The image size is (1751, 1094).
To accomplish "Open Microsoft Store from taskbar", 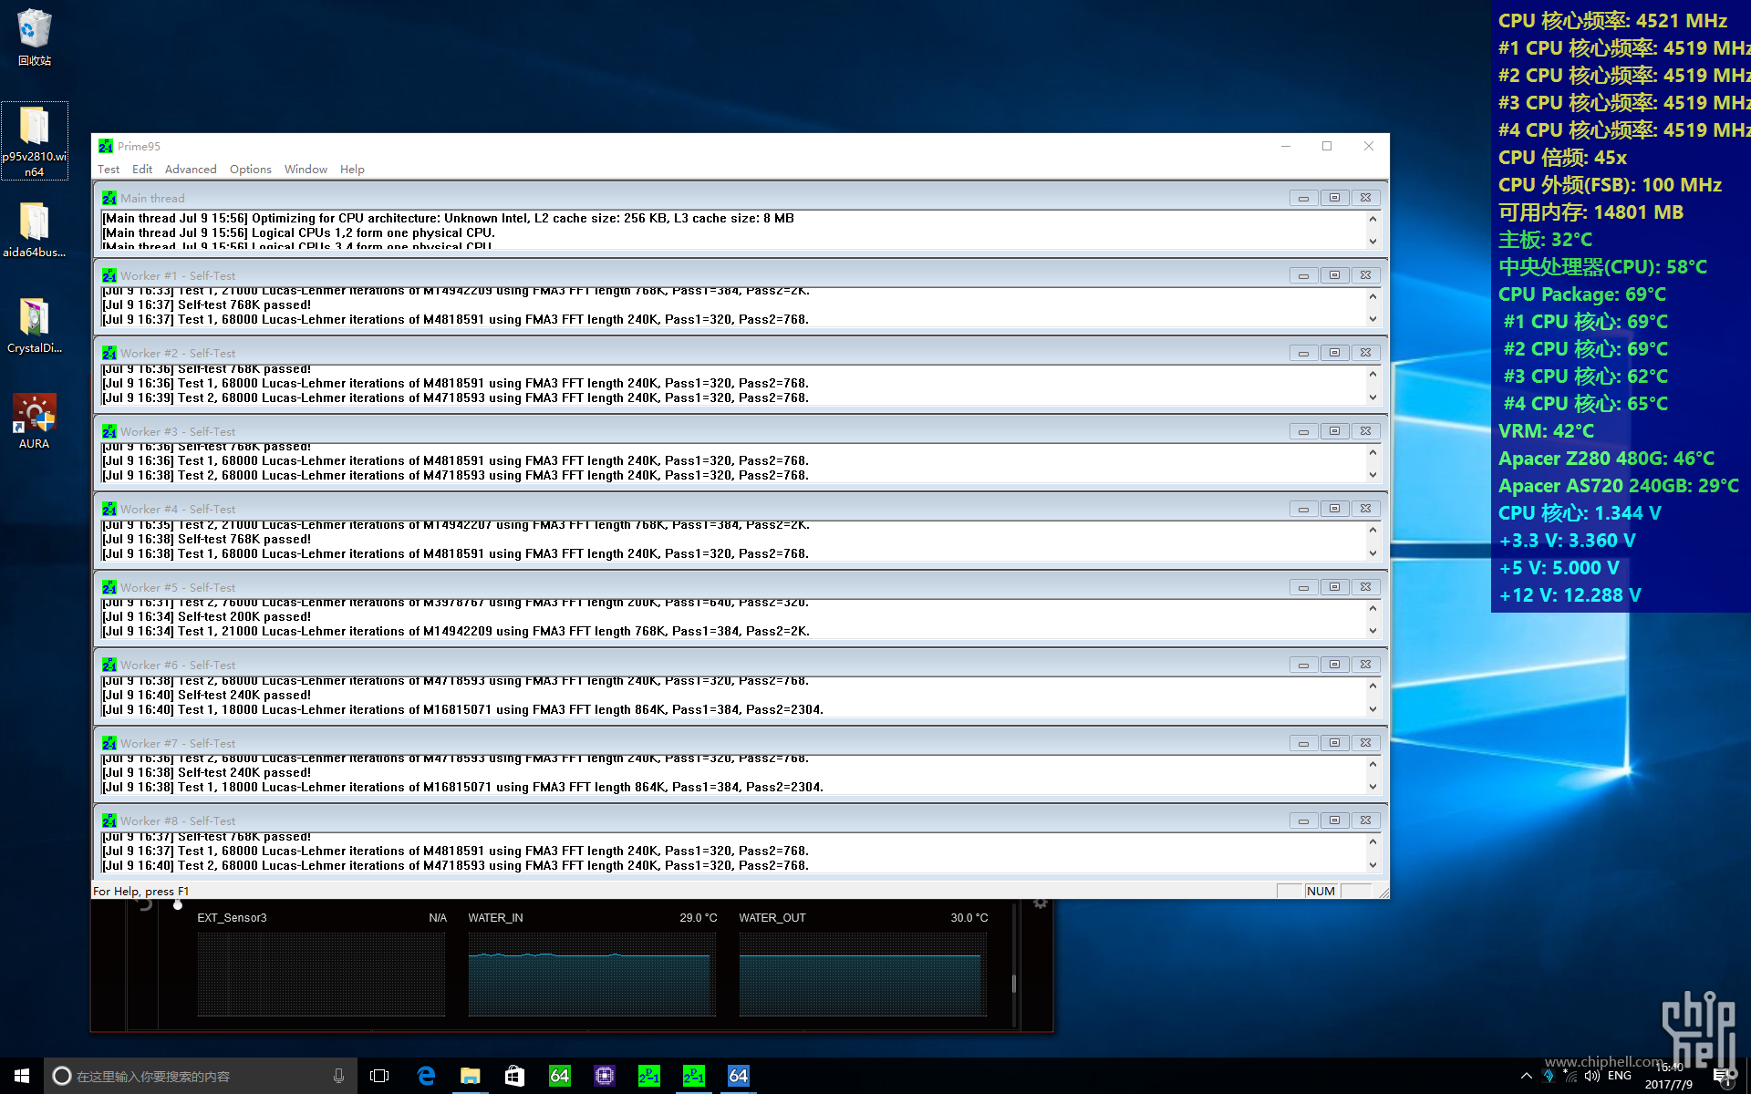I will (x=515, y=1076).
